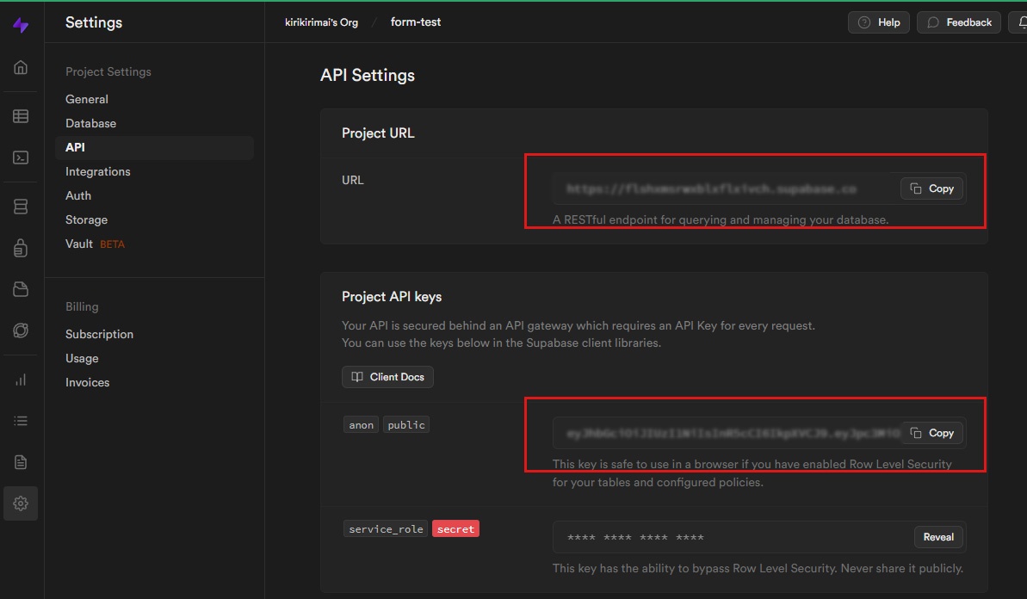Open the API Docs document icon
The width and height of the screenshot is (1027, 599).
pos(21,462)
